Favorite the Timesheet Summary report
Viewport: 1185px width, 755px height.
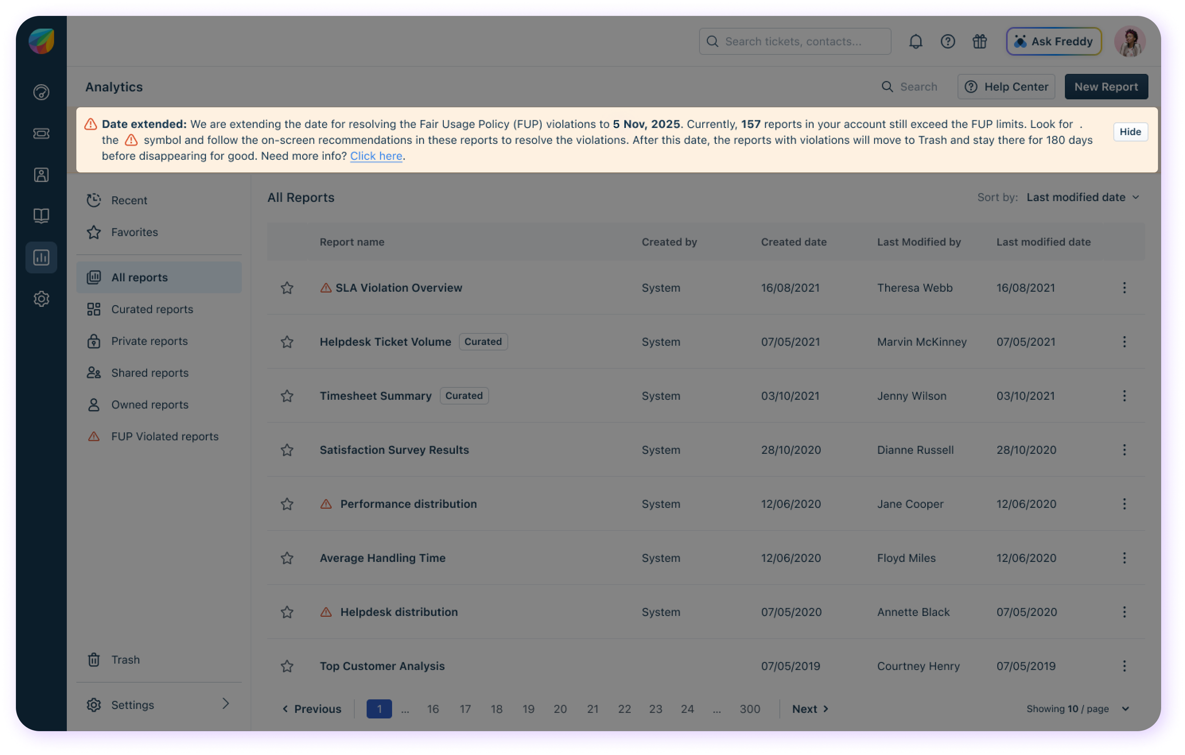(x=287, y=396)
